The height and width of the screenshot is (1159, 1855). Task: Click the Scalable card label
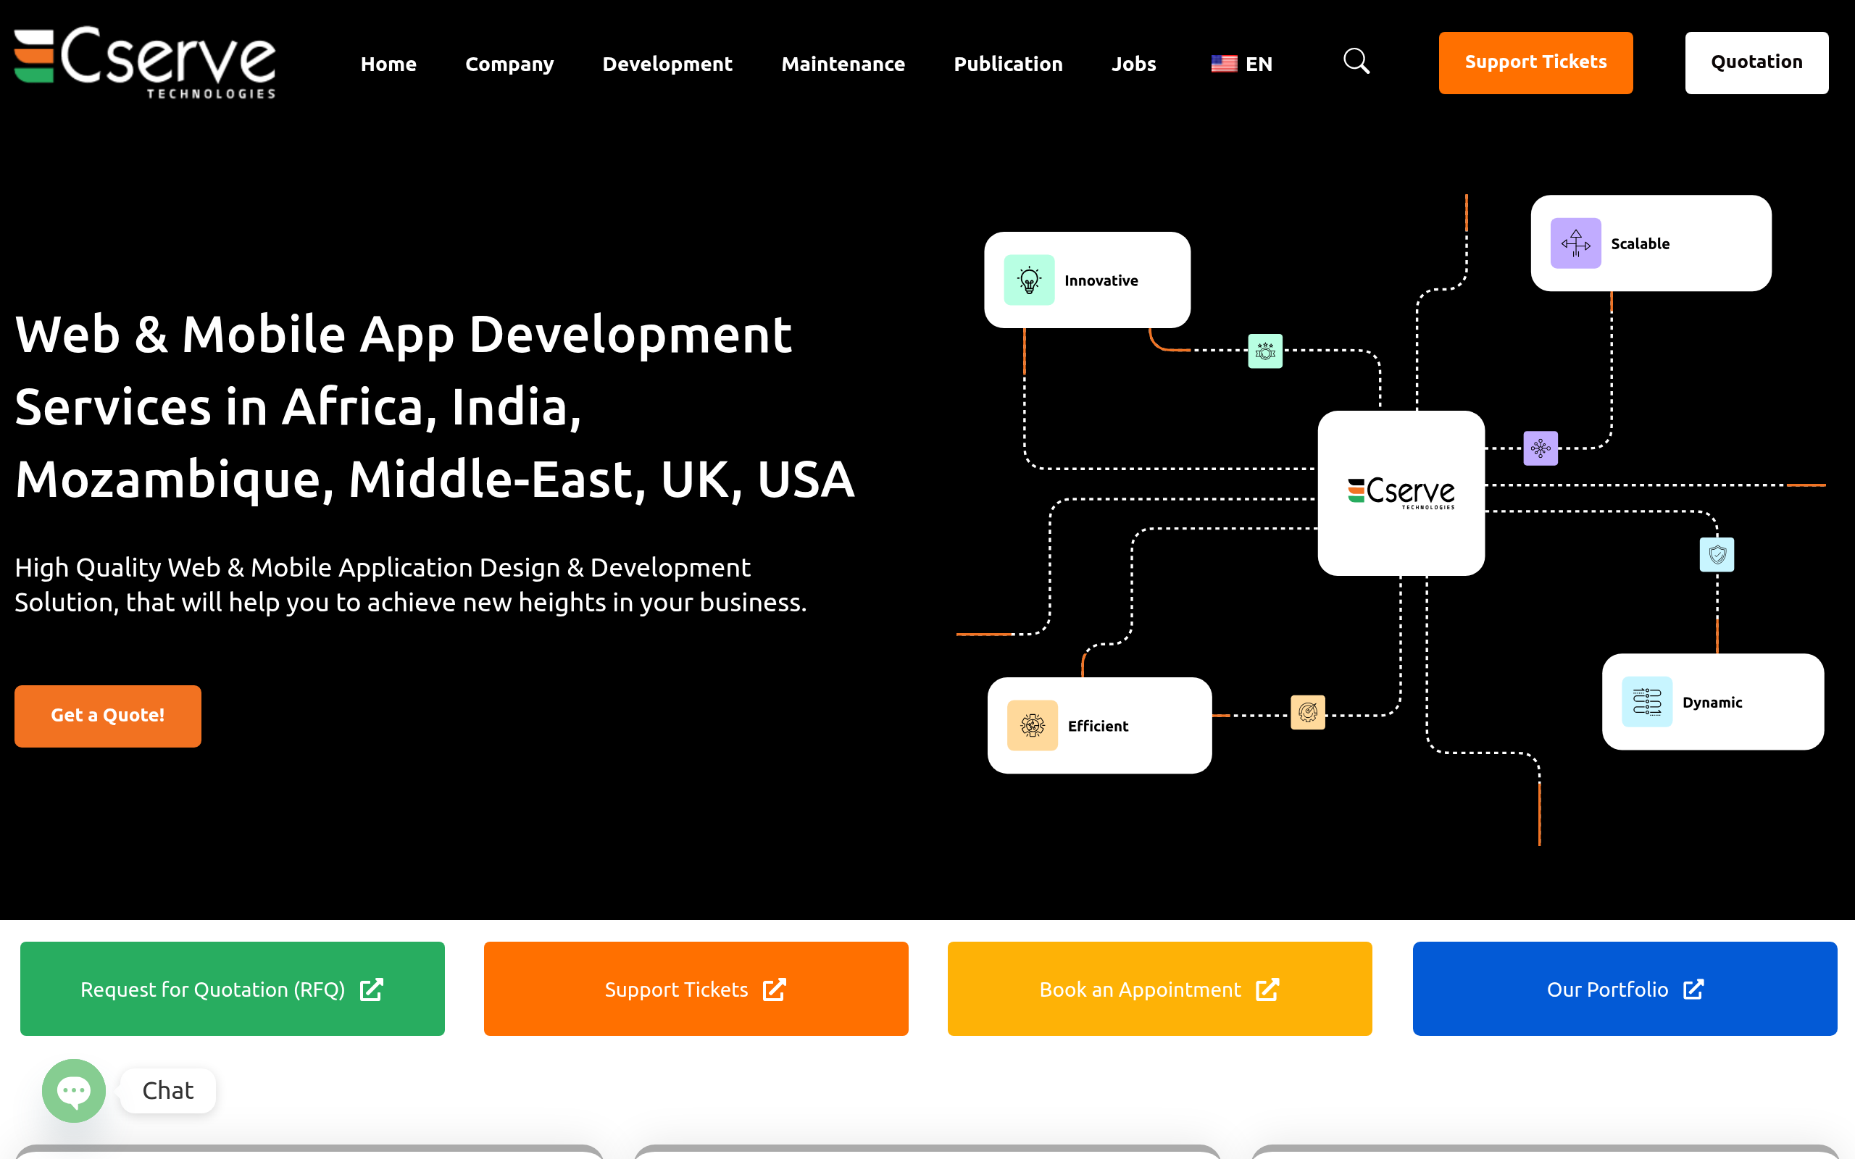tap(1640, 244)
